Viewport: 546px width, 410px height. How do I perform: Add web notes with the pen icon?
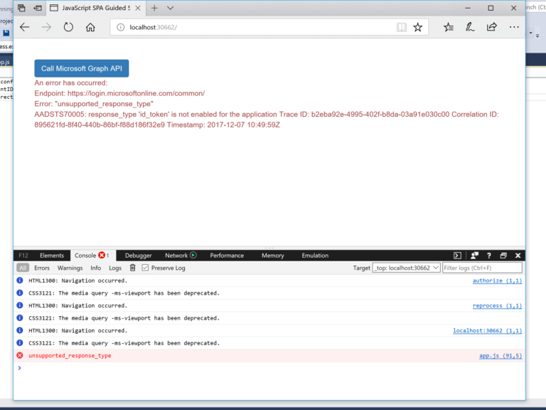point(470,27)
